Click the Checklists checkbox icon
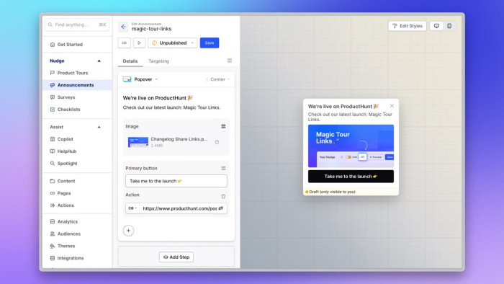Screen dimensions: 504x284 coord(53,110)
